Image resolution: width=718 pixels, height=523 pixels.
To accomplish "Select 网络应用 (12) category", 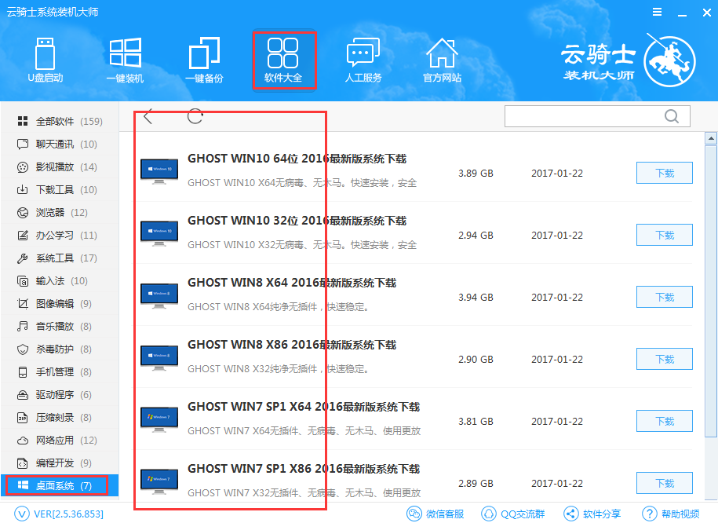I will (60, 441).
